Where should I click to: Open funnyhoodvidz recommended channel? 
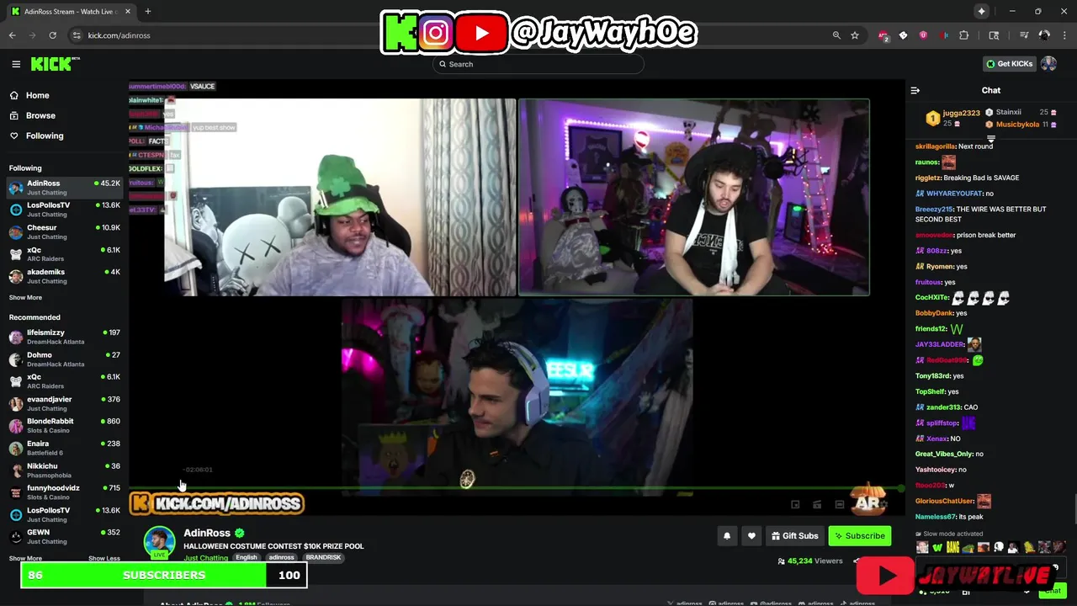click(x=65, y=492)
